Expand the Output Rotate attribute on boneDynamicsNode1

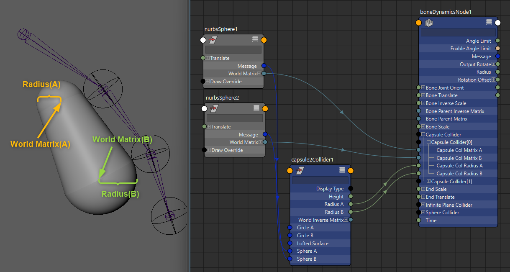click(494, 64)
